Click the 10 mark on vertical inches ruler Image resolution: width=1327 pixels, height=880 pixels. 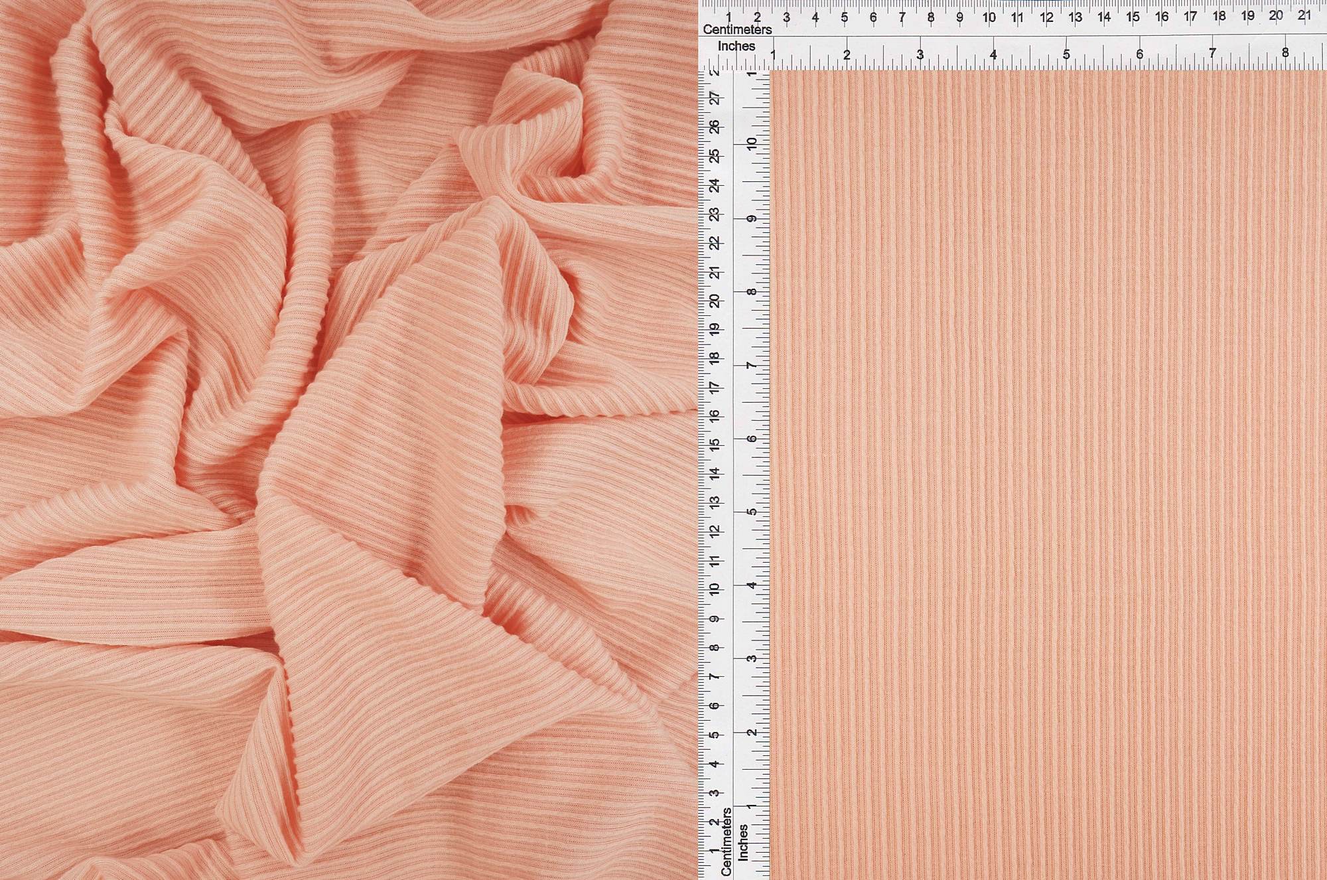click(x=752, y=143)
